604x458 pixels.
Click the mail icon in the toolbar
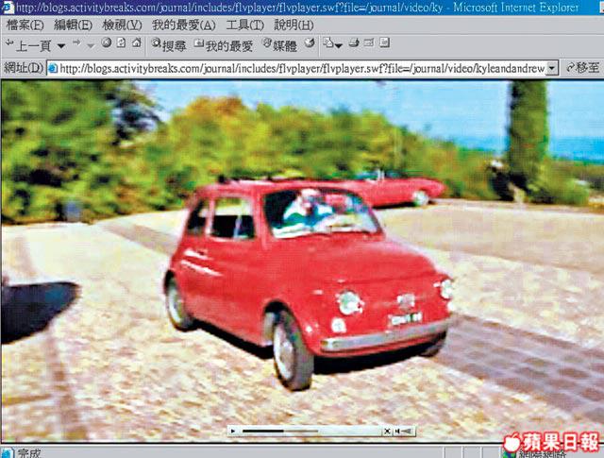pos(328,42)
